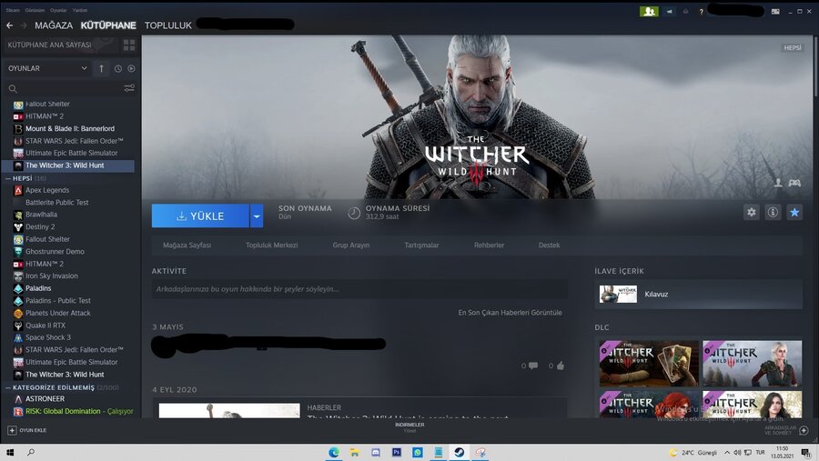Screen dimensions: 819x461
Task: Click HEPSİ button on the banner
Action: click(x=793, y=47)
